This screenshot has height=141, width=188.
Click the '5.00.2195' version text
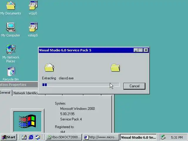point(67,114)
